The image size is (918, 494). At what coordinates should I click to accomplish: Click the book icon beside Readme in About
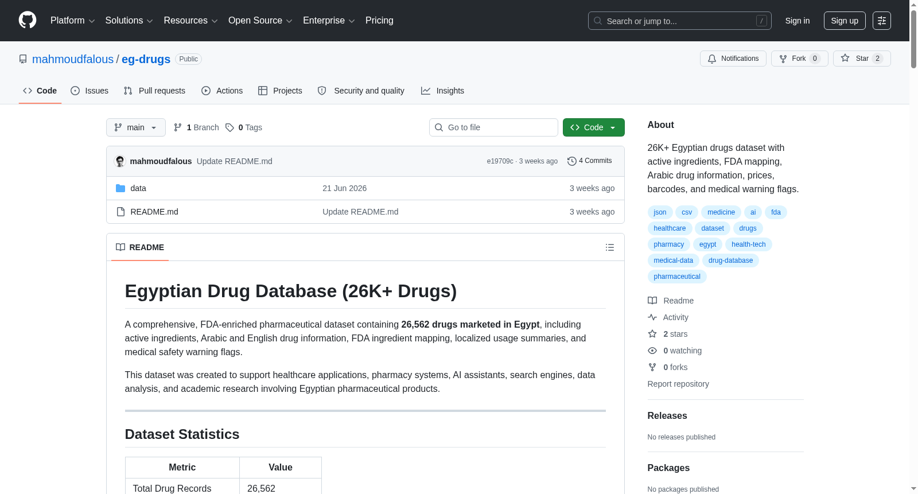(652, 301)
